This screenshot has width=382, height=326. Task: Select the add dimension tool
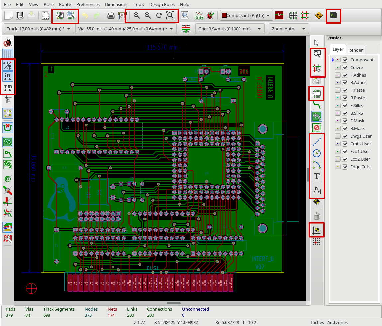point(317,191)
